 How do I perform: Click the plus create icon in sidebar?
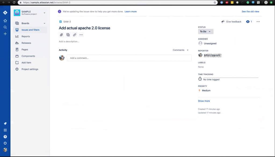pyautogui.click(x=5, y=34)
